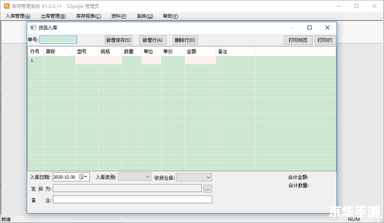Click the 货品入库 window icon
Viewport: 384px width, 223px height.
click(33, 28)
